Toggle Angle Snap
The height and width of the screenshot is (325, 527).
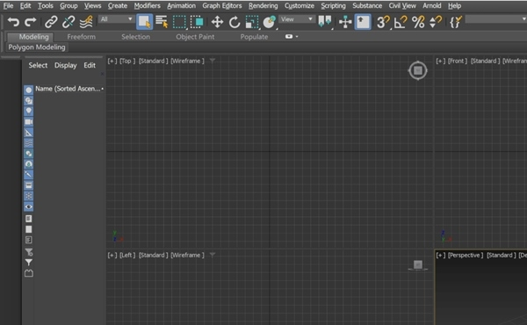coord(401,22)
